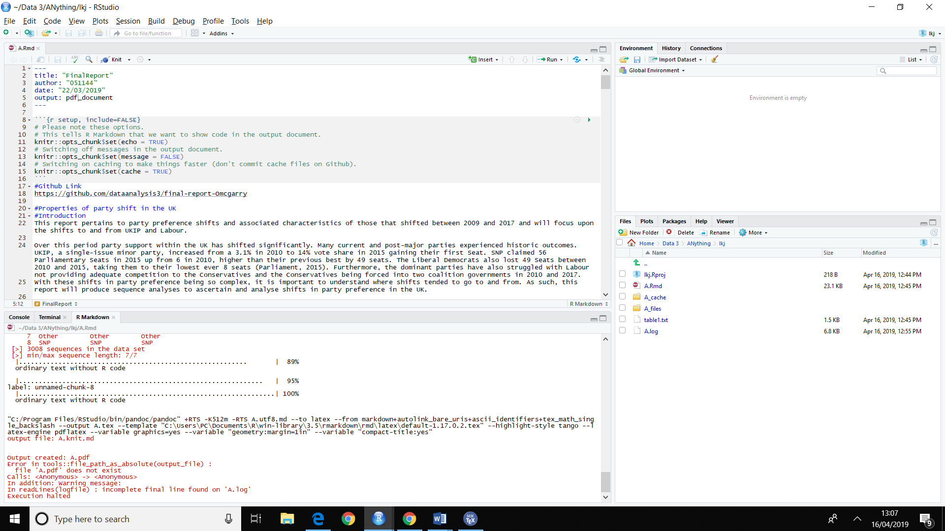Screen dimensions: 945x531
Task: Click the find/replace magnifier icon in editor
Action: (x=89, y=59)
